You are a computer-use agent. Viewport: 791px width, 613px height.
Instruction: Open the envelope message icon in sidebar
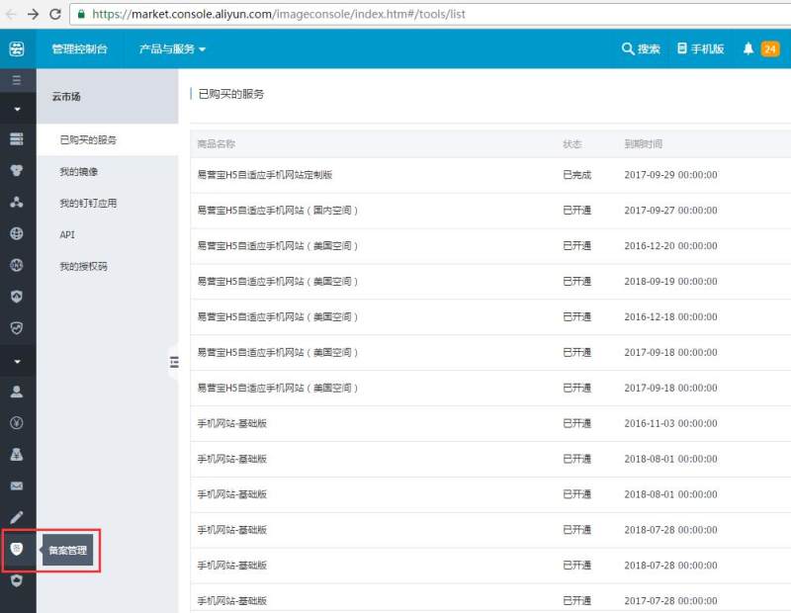click(x=17, y=485)
